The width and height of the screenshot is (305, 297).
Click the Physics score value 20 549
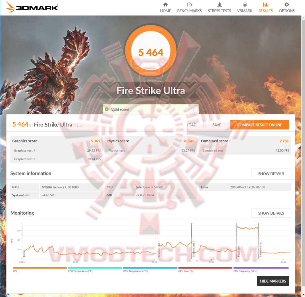(189, 141)
